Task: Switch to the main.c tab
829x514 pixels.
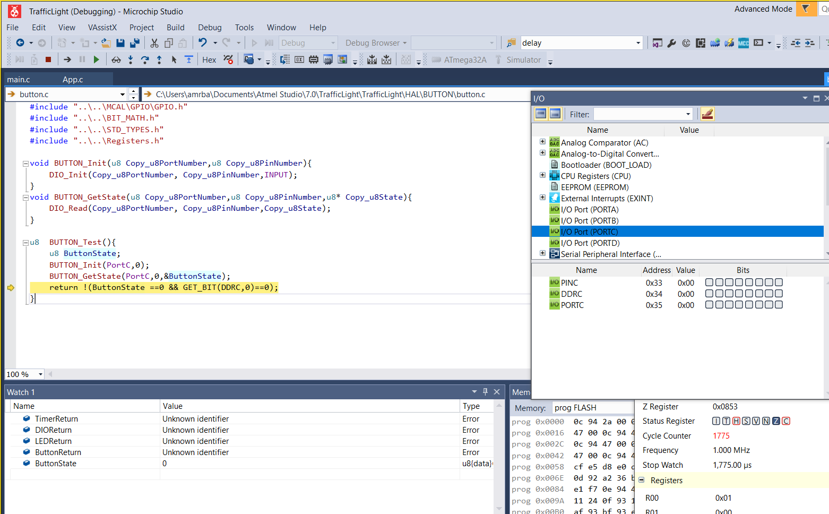Action: click(x=19, y=80)
